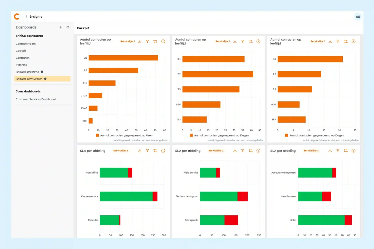Add a new dashboard with the plus icon
Screen dimensions: 374x249
tap(61, 27)
